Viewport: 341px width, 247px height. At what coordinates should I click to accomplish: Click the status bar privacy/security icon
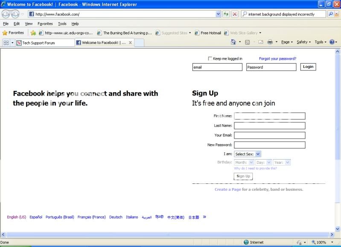point(299,242)
